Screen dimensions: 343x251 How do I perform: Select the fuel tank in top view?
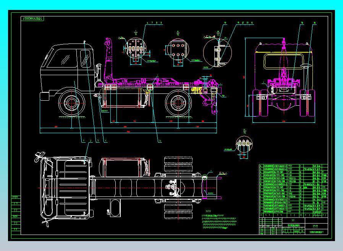tap(124, 167)
